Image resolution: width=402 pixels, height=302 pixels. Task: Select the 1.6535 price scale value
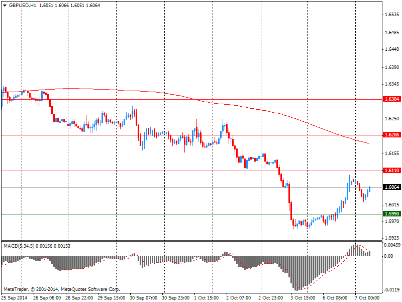(392, 15)
